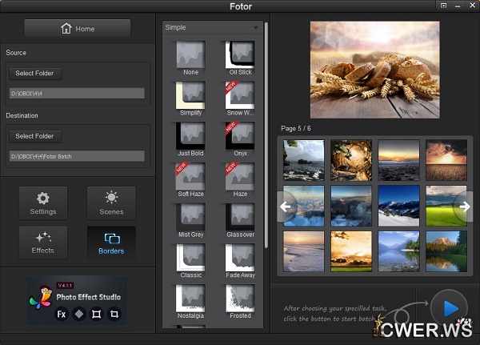This screenshot has height=345, width=480.
Task: Go to the Home screen
Action: [x=77, y=28]
